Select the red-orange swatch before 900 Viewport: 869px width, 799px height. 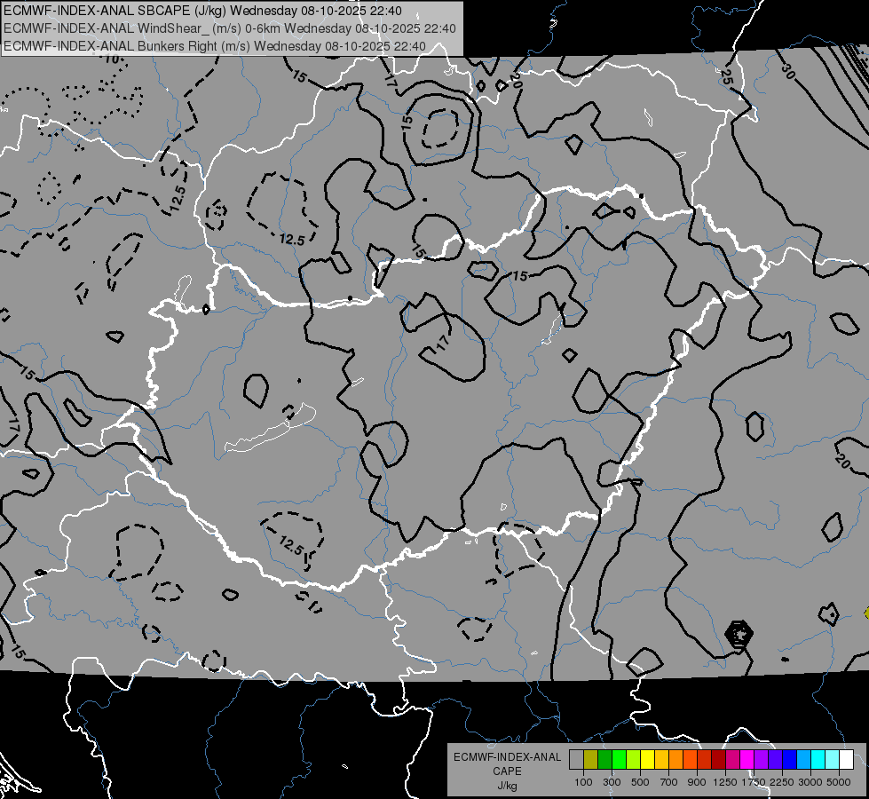point(690,760)
